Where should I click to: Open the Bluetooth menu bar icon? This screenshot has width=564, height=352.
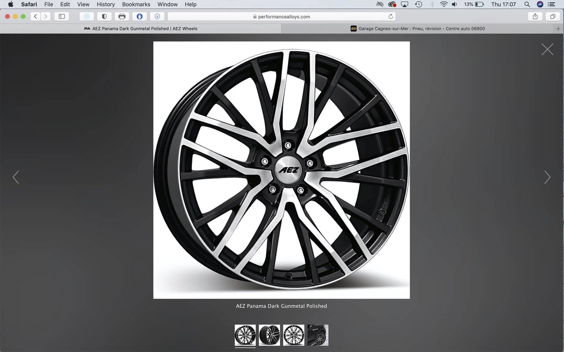(x=432, y=4)
